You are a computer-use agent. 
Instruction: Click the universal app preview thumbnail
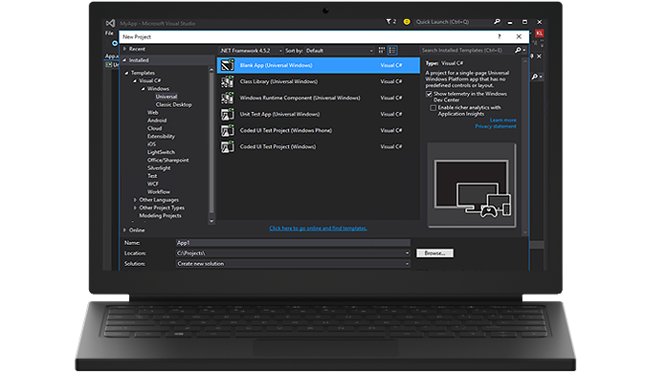(x=472, y=186)
